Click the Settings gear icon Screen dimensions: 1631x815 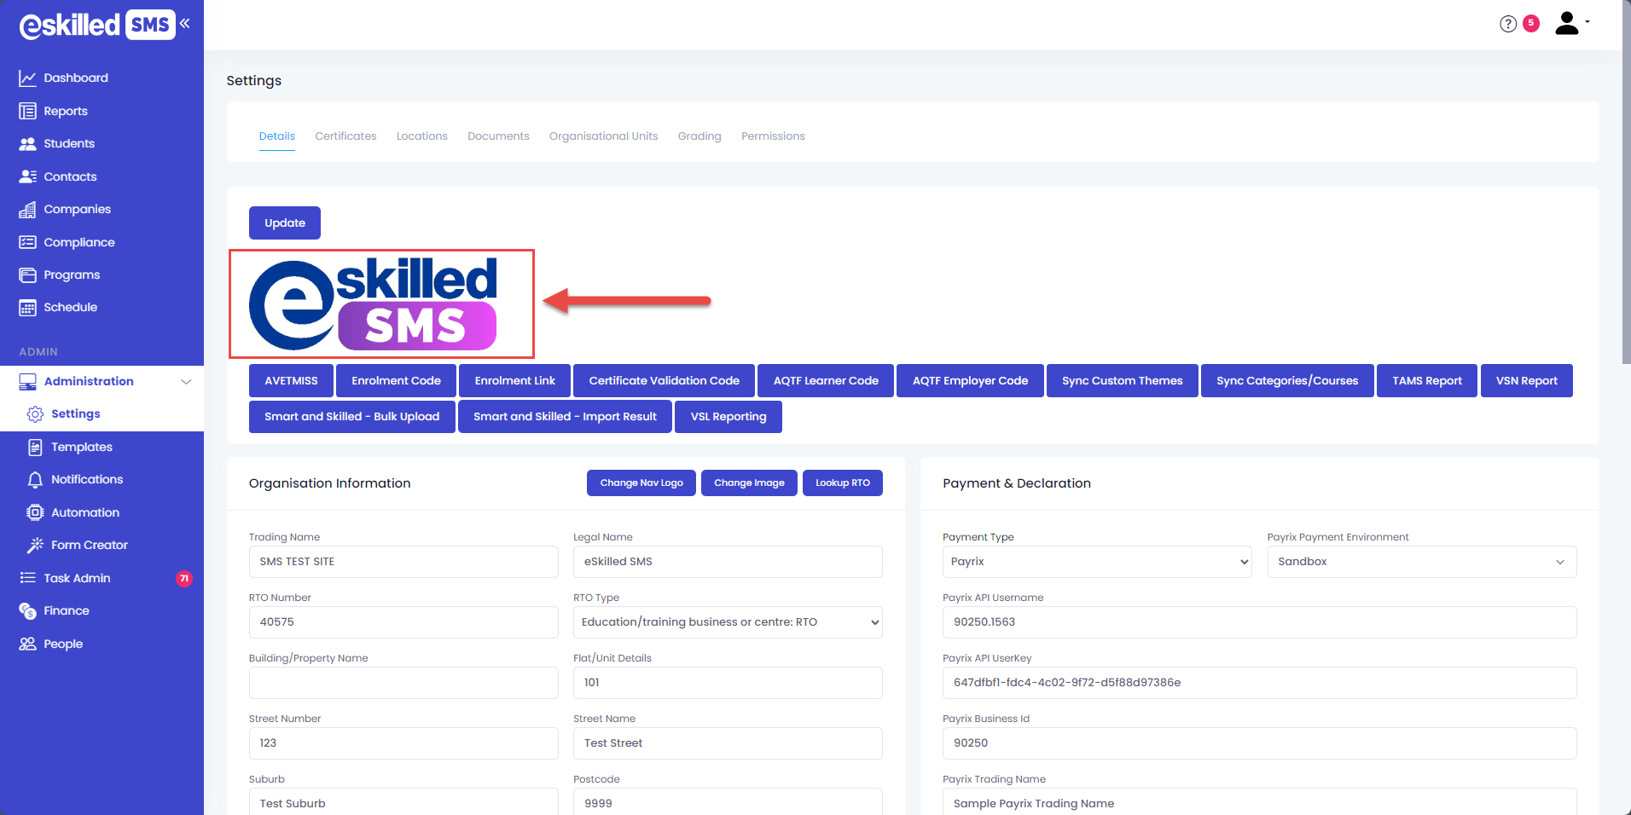click(x=35, y=414)
